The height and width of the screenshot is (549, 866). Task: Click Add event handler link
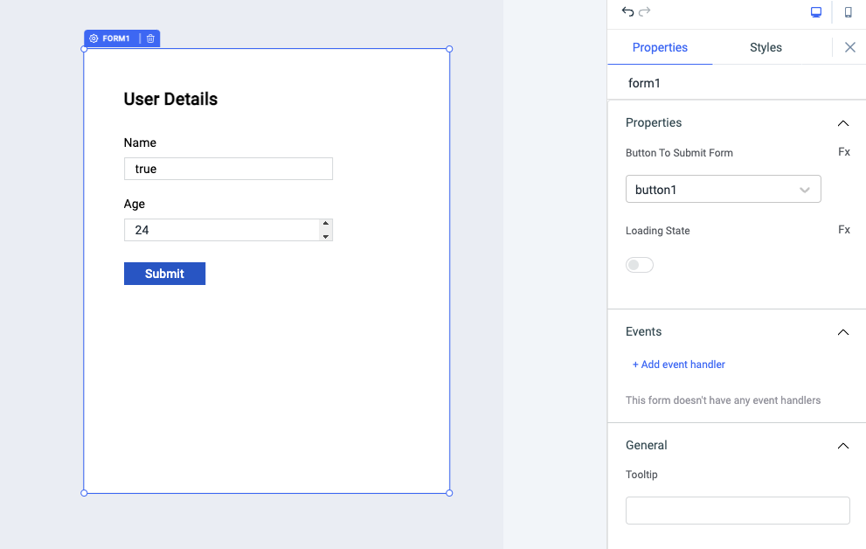coord(679,365)
